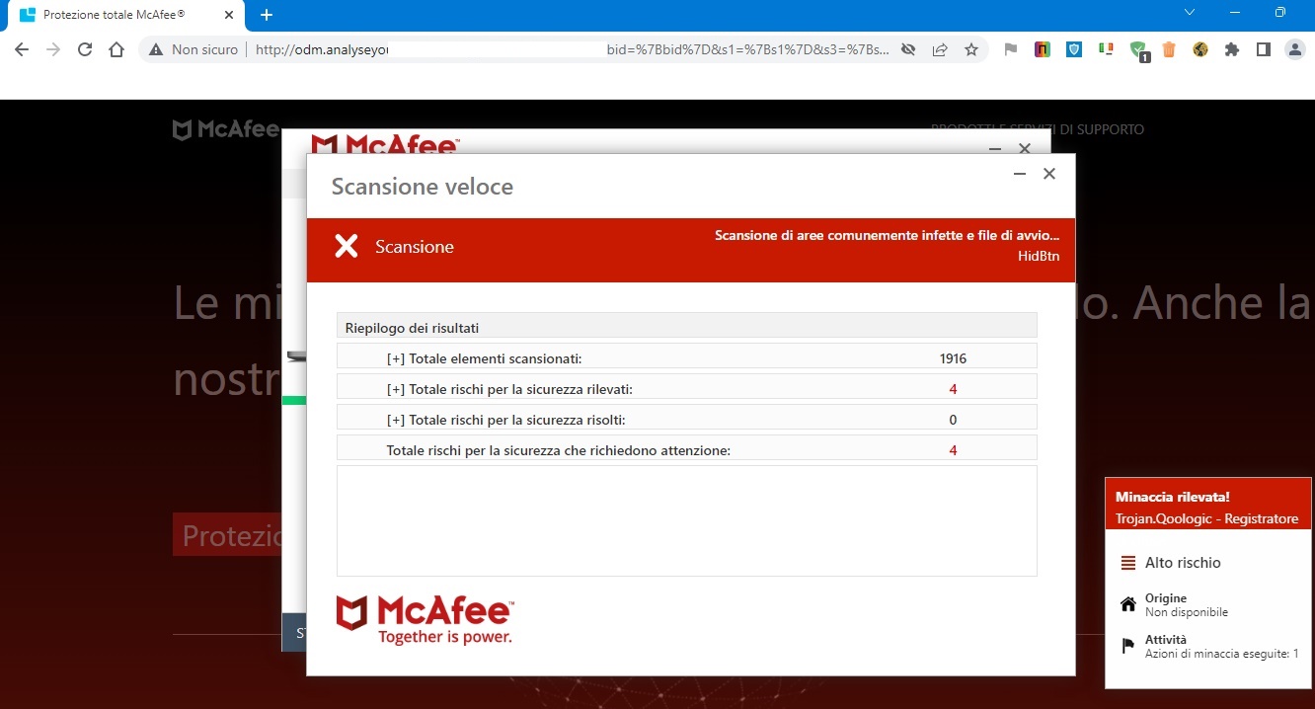Open the tab search chevron
Image resolution: width=1315 pixels, height=709 pixels.
pyautogui.click(x=1190, y=12)
